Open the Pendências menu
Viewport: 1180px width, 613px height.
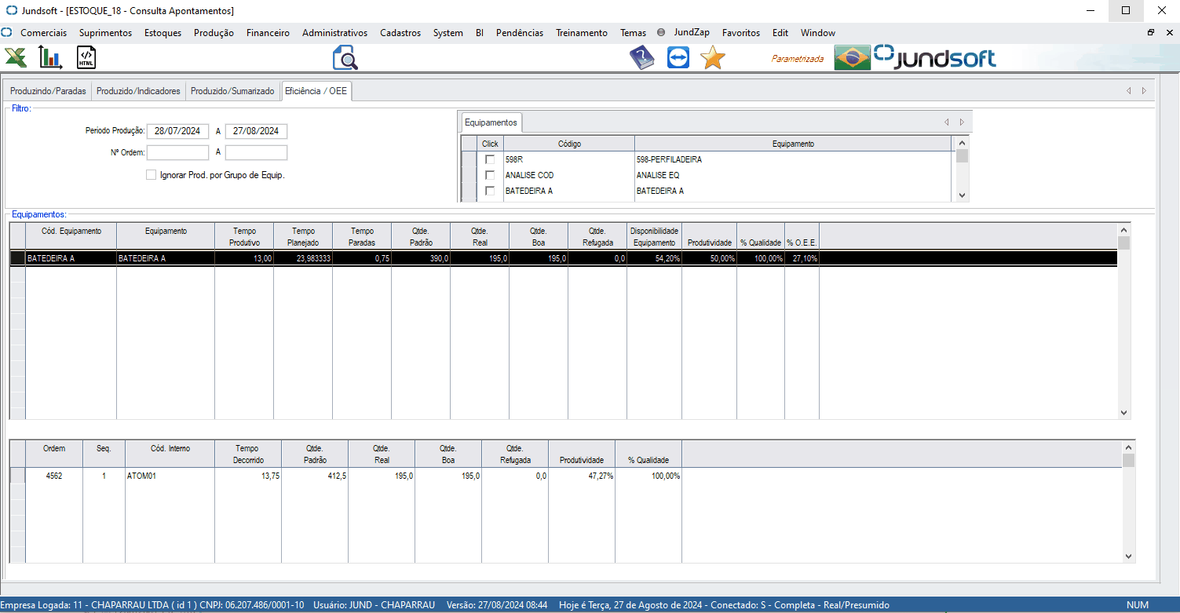click(x=520, y=33)
